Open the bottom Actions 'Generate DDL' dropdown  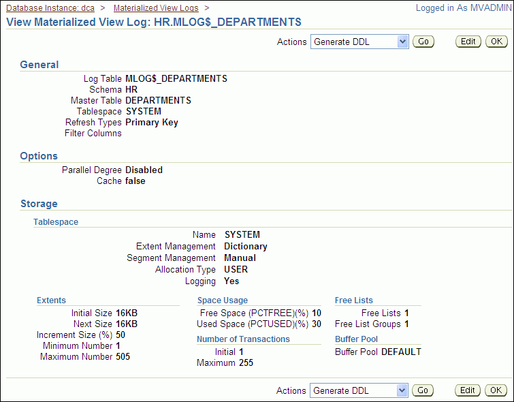click(359, 390)
